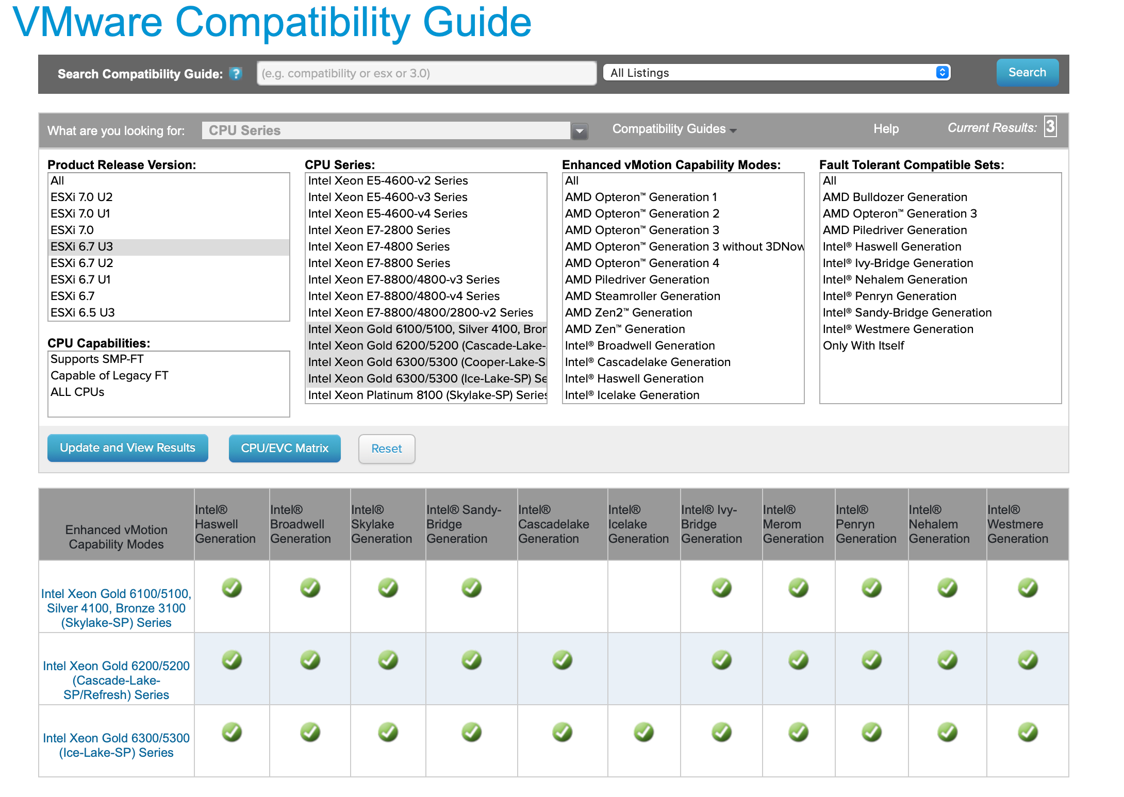Click the Skylake checkmark in Gold 6200/5200 row
The image size is (1124, 797).
[x=388, y=660]
